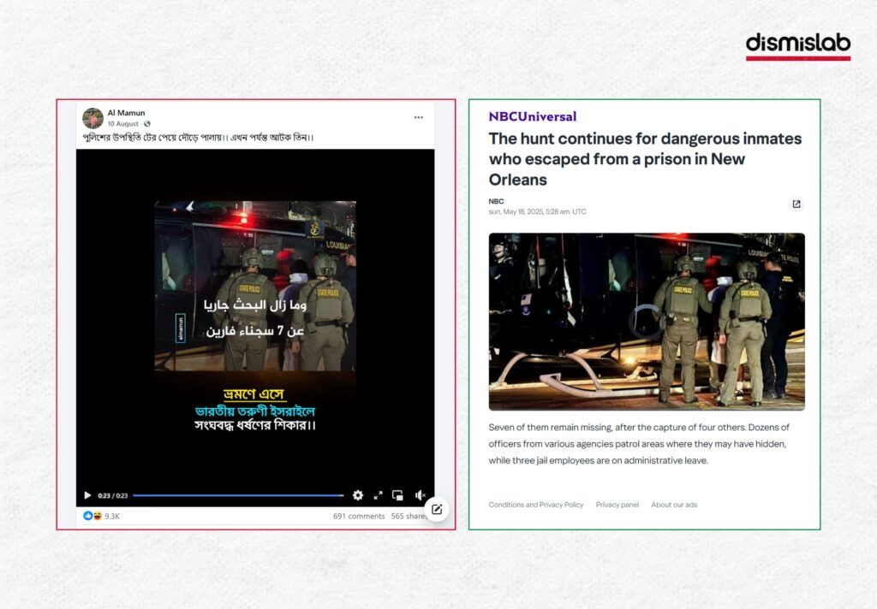Viewport: 877px width, 609px height.
Task: Expand video to fullscreen
Action: point(378,495)
